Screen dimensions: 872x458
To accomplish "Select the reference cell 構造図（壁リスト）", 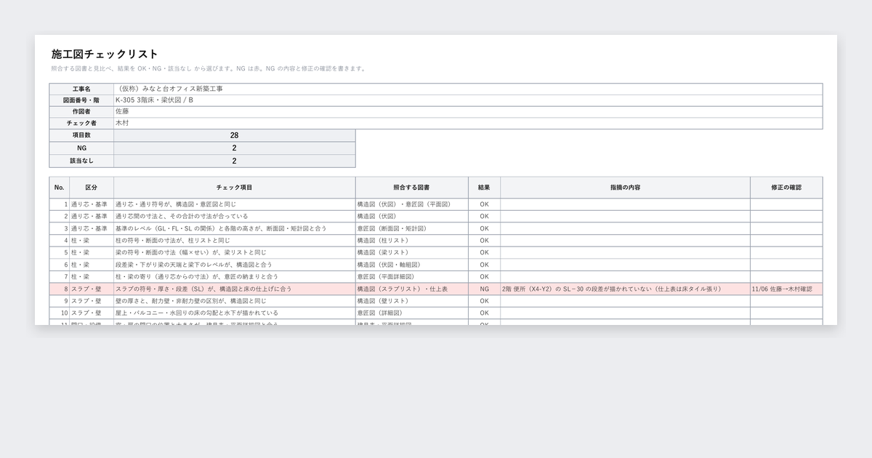I will [x=412, y=301].
